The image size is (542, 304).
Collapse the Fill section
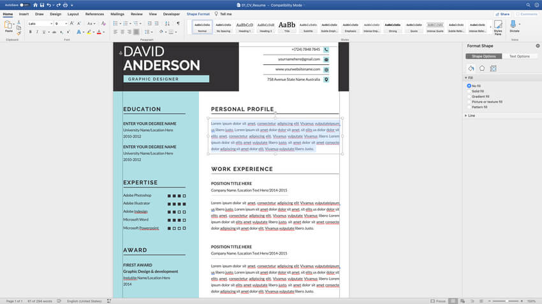coord(466,78)
